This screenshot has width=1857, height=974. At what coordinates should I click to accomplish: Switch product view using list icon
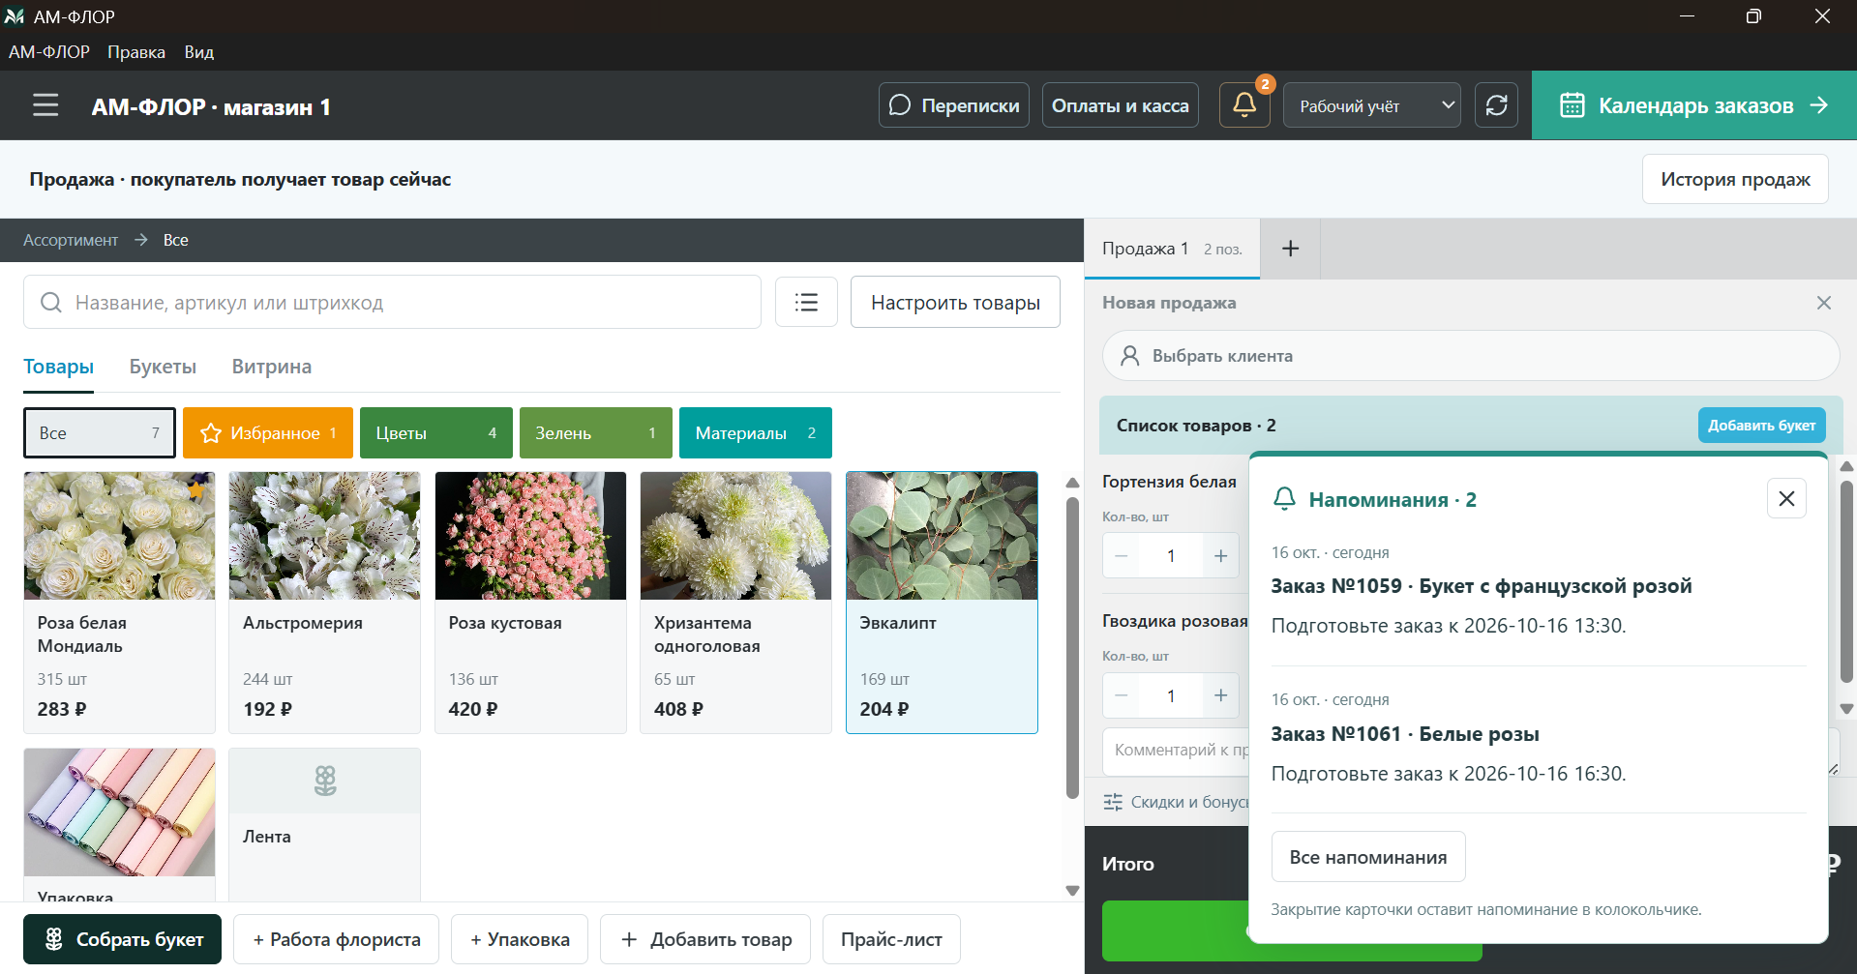tap(806, 303)
